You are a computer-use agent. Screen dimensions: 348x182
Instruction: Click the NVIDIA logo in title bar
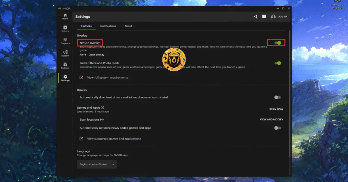coord(59,8)
